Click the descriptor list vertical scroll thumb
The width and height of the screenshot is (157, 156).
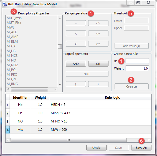coord(60,47)
